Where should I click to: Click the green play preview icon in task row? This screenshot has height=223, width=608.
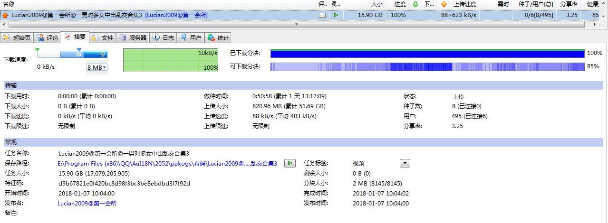point(336,15)
